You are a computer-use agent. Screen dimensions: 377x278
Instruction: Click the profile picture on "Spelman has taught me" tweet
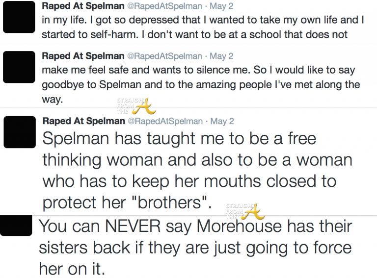(x=19, y=132)
